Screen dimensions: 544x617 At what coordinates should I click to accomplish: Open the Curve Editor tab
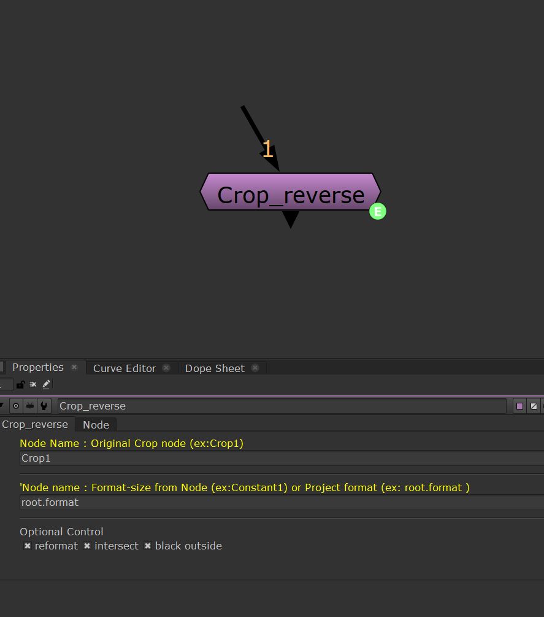coord(125,368)
